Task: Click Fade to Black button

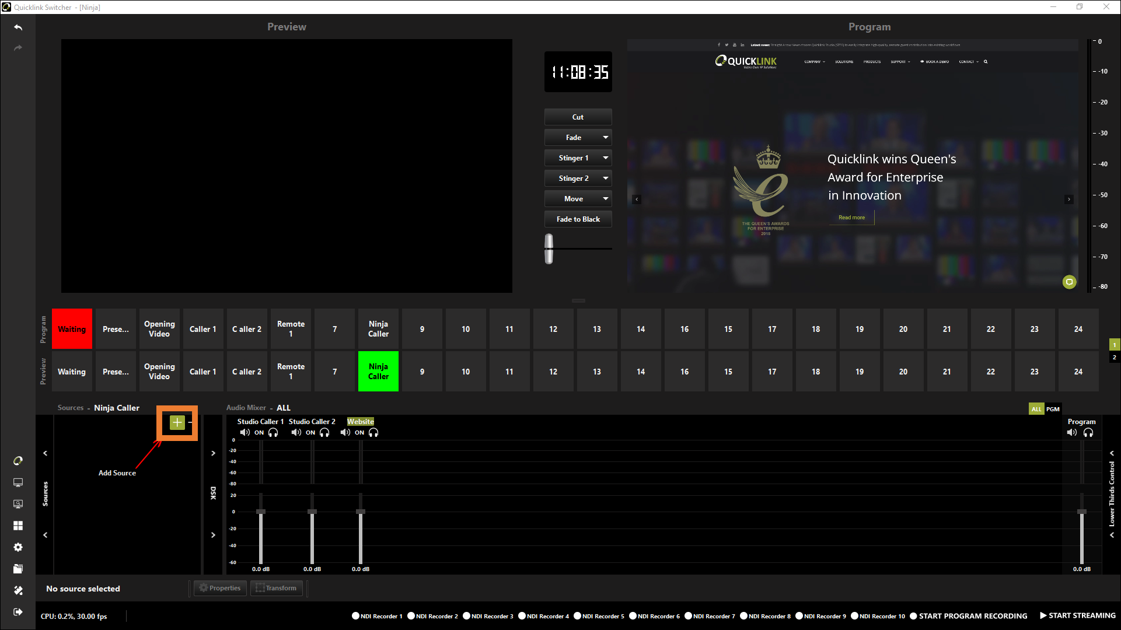Action: 578,219
